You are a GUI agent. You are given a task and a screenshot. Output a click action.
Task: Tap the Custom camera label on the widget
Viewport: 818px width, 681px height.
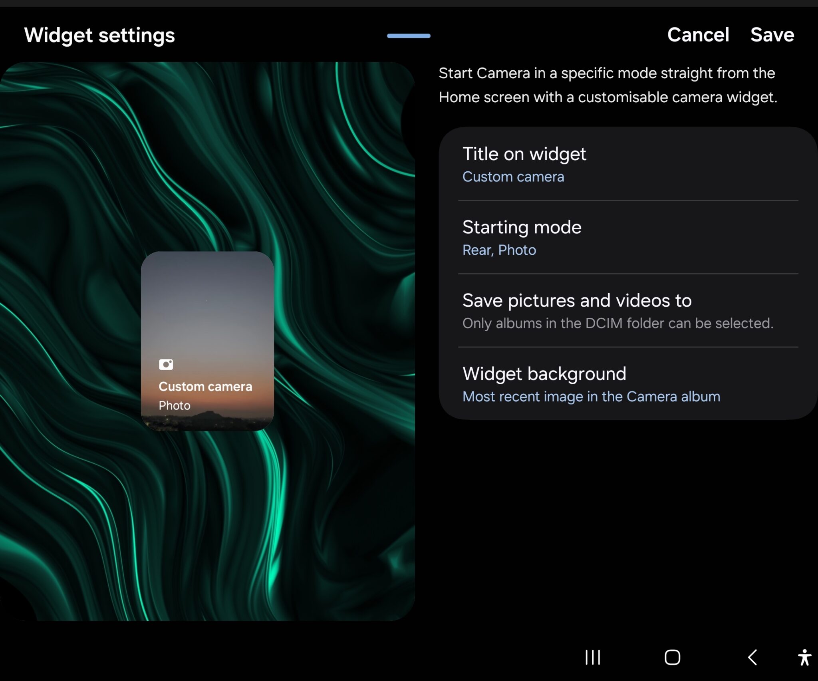206,386
